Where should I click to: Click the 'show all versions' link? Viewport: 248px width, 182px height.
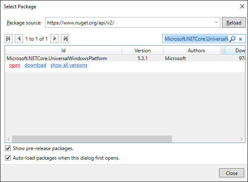pos(69,66)
